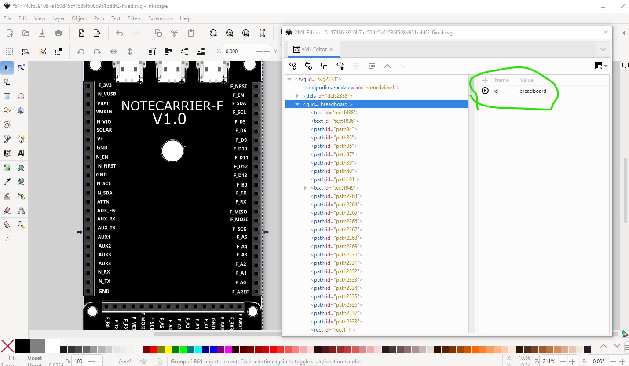Click Zoom to fit drawing icon
The image size is (629, 366).
tap(230, 33)
